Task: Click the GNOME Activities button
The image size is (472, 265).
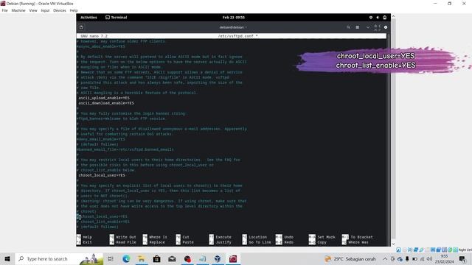Action: 88,18
